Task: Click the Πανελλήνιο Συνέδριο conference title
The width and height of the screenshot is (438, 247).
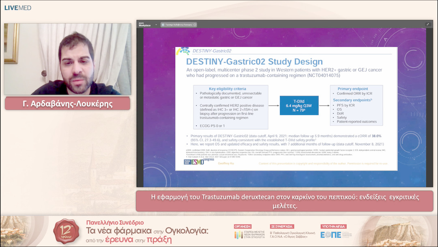Action: point(115,223)
